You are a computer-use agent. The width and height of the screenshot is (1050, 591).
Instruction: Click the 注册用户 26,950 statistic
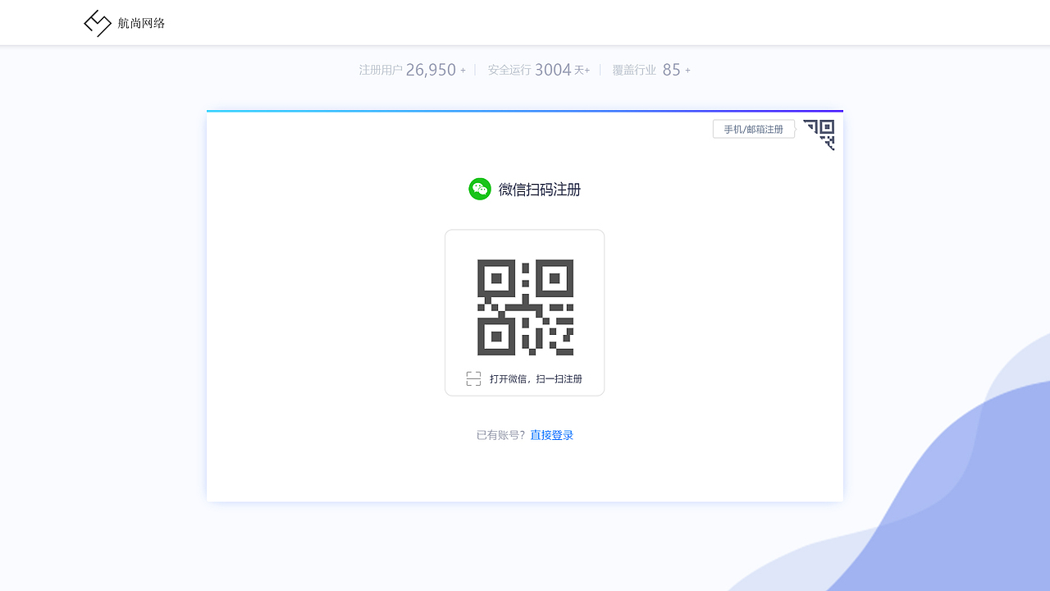(412, 70)
